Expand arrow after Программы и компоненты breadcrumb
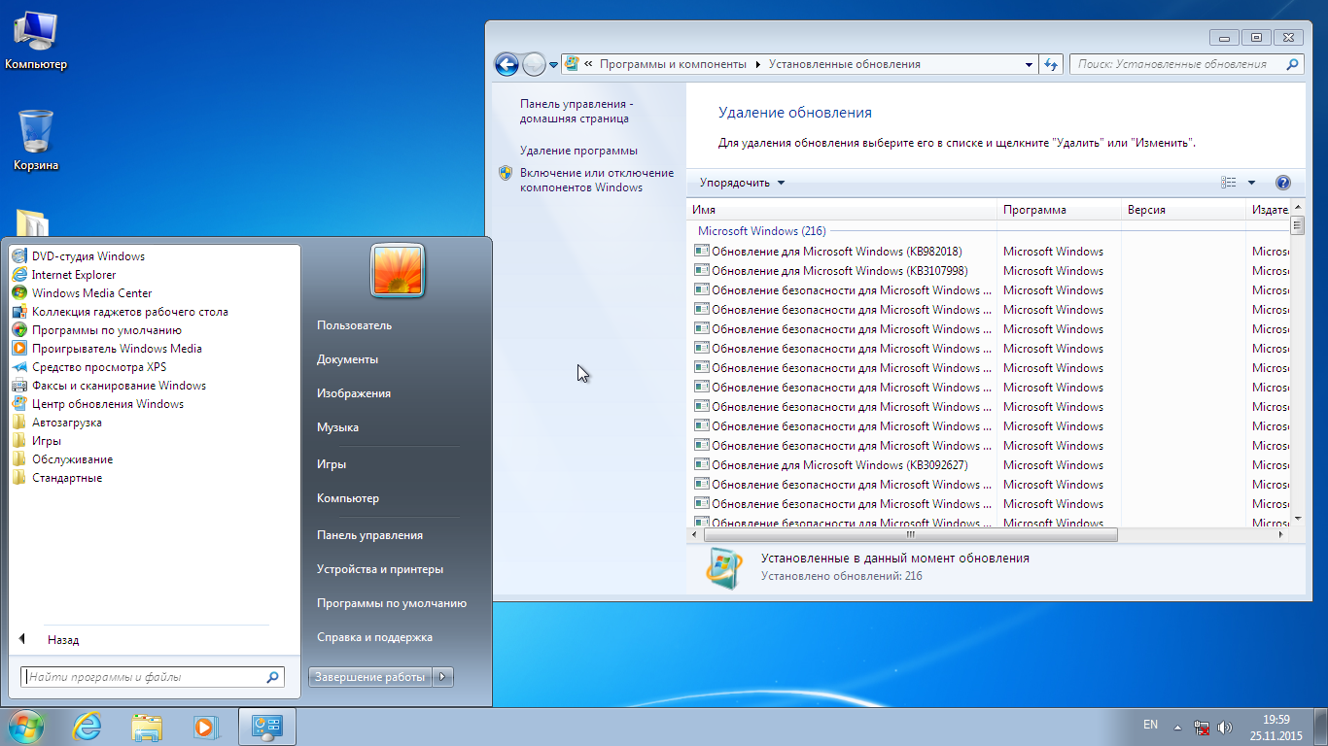1328x746 pixels. coord(757,64)
